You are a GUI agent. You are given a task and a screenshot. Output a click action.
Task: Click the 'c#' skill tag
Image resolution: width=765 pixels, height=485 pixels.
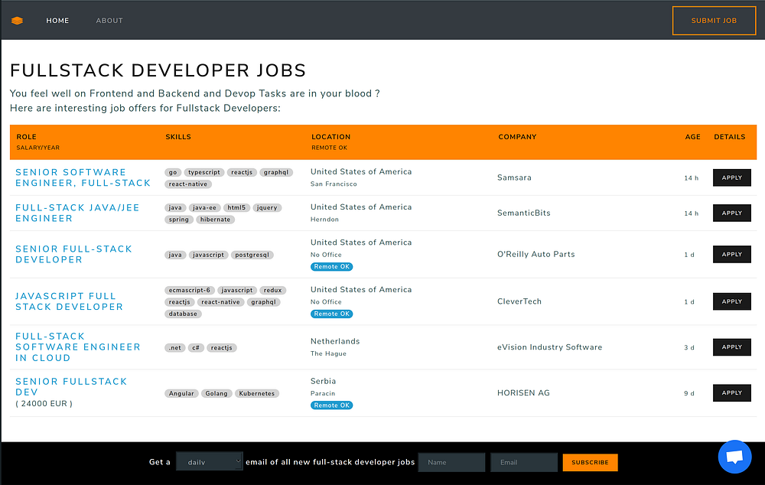click(196, 348)
